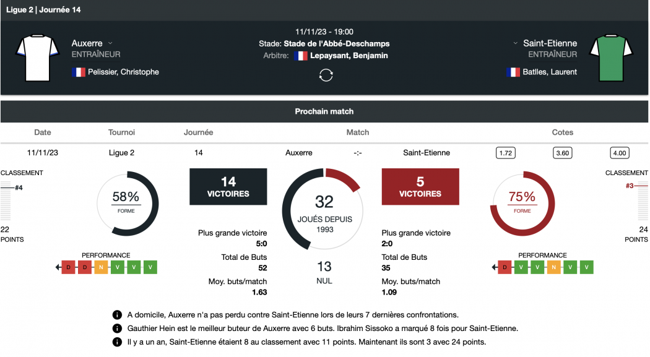Click Saint-Etienne's 2:0 biggest win score

point(387,244)
